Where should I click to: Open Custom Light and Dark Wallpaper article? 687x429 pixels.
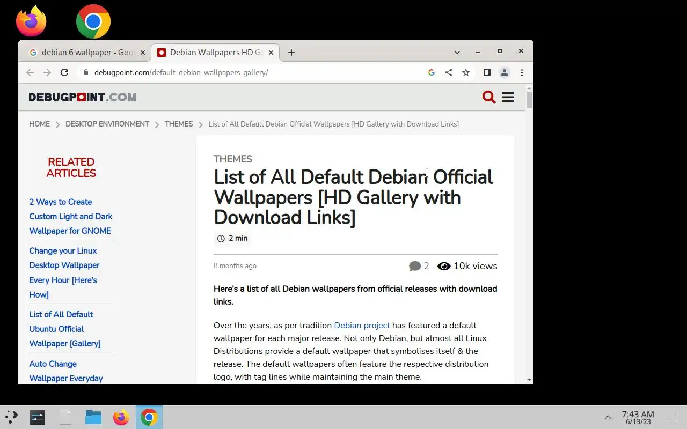71,217
